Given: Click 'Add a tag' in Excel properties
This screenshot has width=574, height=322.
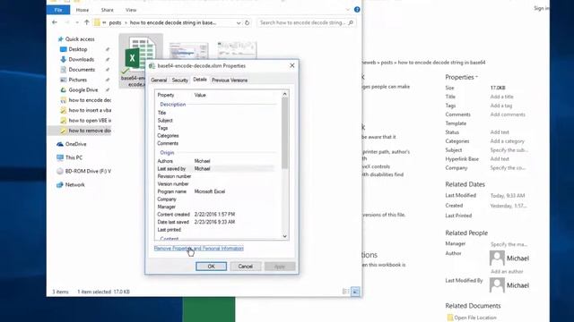Looking at the screenshot, I should (500, 106).
